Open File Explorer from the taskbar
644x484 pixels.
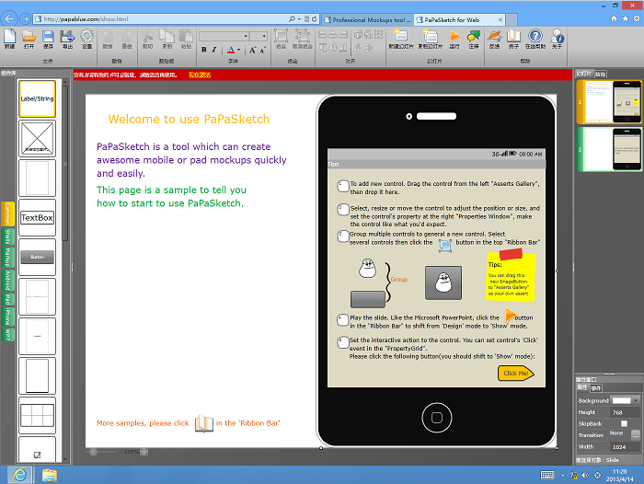coord(50,475)
